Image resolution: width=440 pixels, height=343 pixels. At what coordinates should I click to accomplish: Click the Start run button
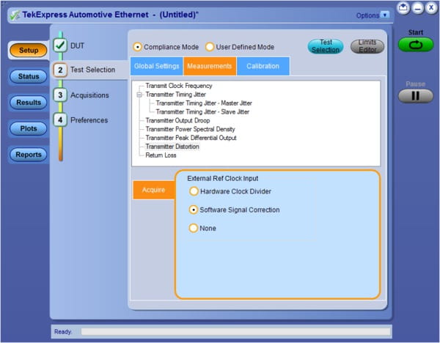click(x=416, y=45)
